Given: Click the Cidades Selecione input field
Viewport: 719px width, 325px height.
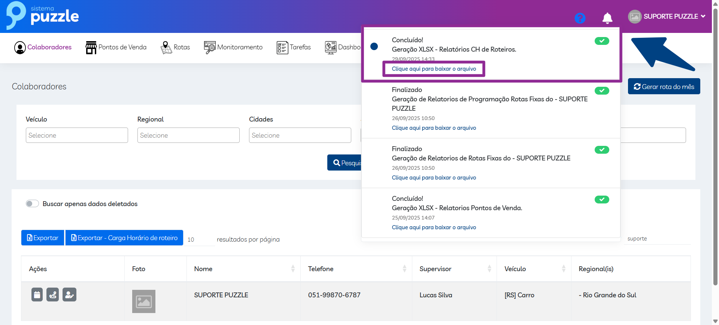Looking at the screenshot, I should pos(300,135).
